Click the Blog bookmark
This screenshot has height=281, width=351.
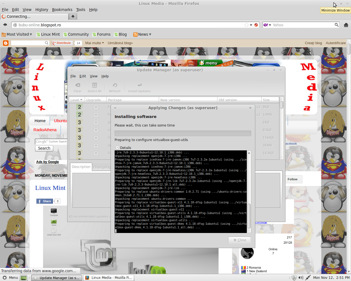(x=120, y=34)
